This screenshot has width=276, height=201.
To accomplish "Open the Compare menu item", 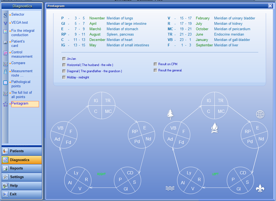I will point(18,63).
